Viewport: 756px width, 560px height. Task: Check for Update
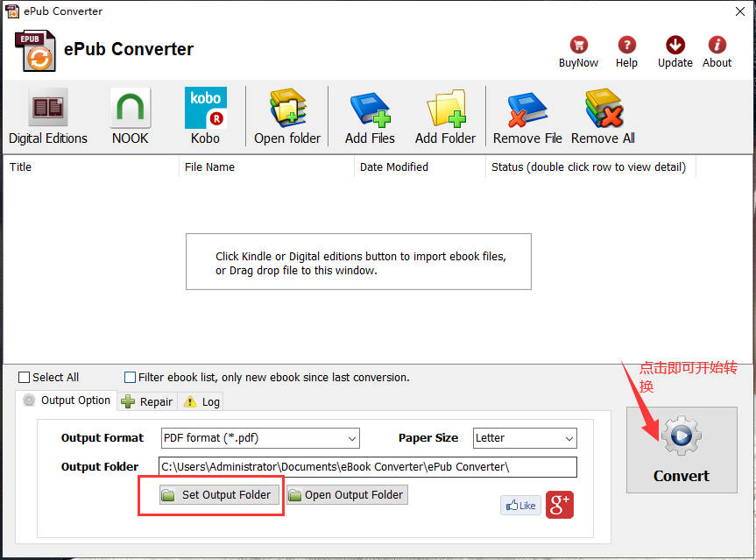pyautogui.click(x=675, y=52)
